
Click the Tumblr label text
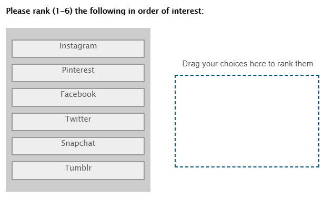click(78, 168)
